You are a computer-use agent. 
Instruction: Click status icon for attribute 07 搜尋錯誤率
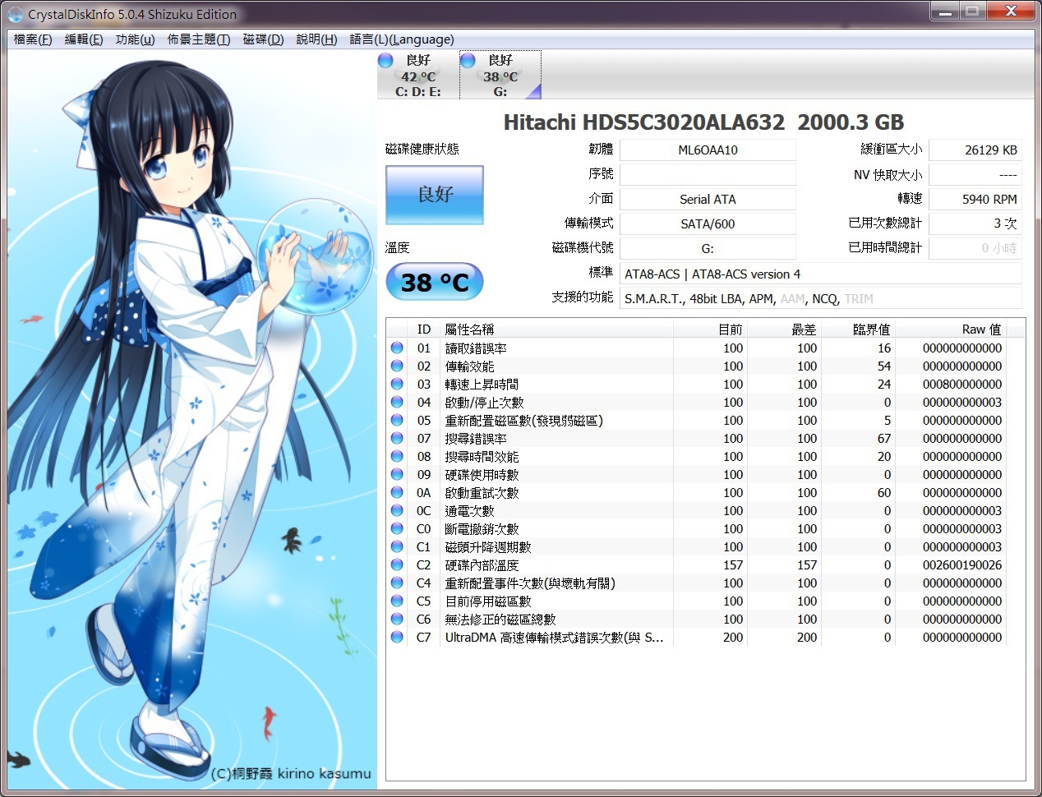tap(397, 438)
